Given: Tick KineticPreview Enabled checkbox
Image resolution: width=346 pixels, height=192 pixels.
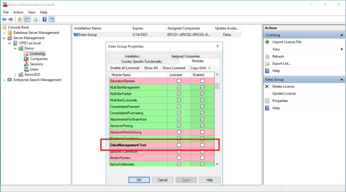Looking at the screenshot, I should click(x=202, y=158).
